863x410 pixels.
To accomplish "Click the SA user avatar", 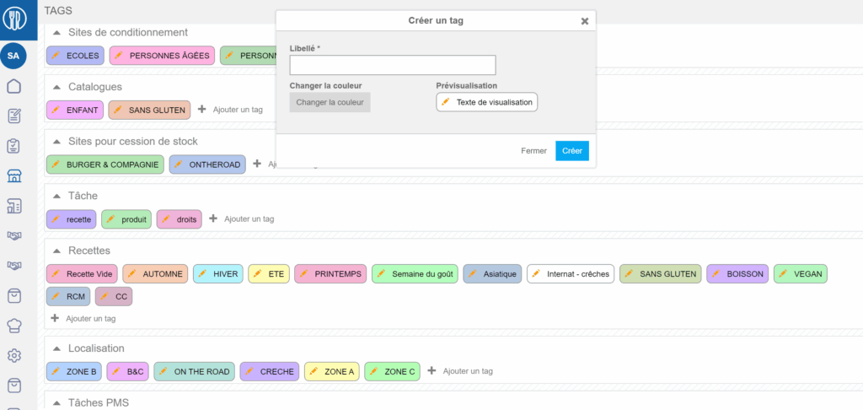I will [x=13, y=56].
